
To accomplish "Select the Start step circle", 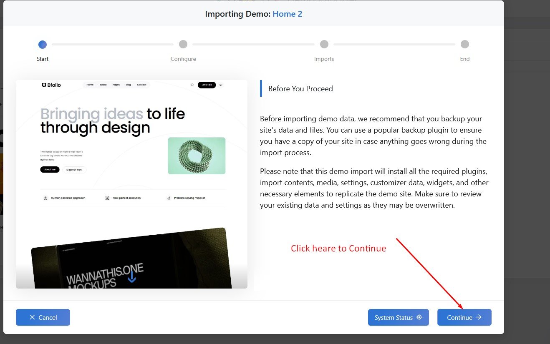I will (x=42, y=44).
